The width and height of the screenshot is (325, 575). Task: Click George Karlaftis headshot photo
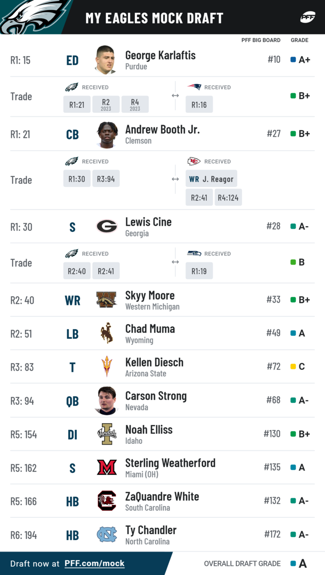106,60
